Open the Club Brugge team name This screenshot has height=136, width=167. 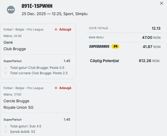(x=15, y=49)
